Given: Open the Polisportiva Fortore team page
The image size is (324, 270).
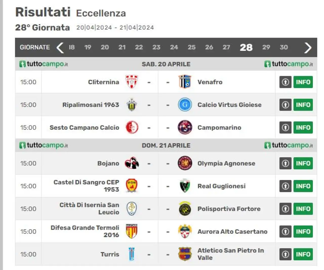Looking at the screenshot, I should (229, 209).
